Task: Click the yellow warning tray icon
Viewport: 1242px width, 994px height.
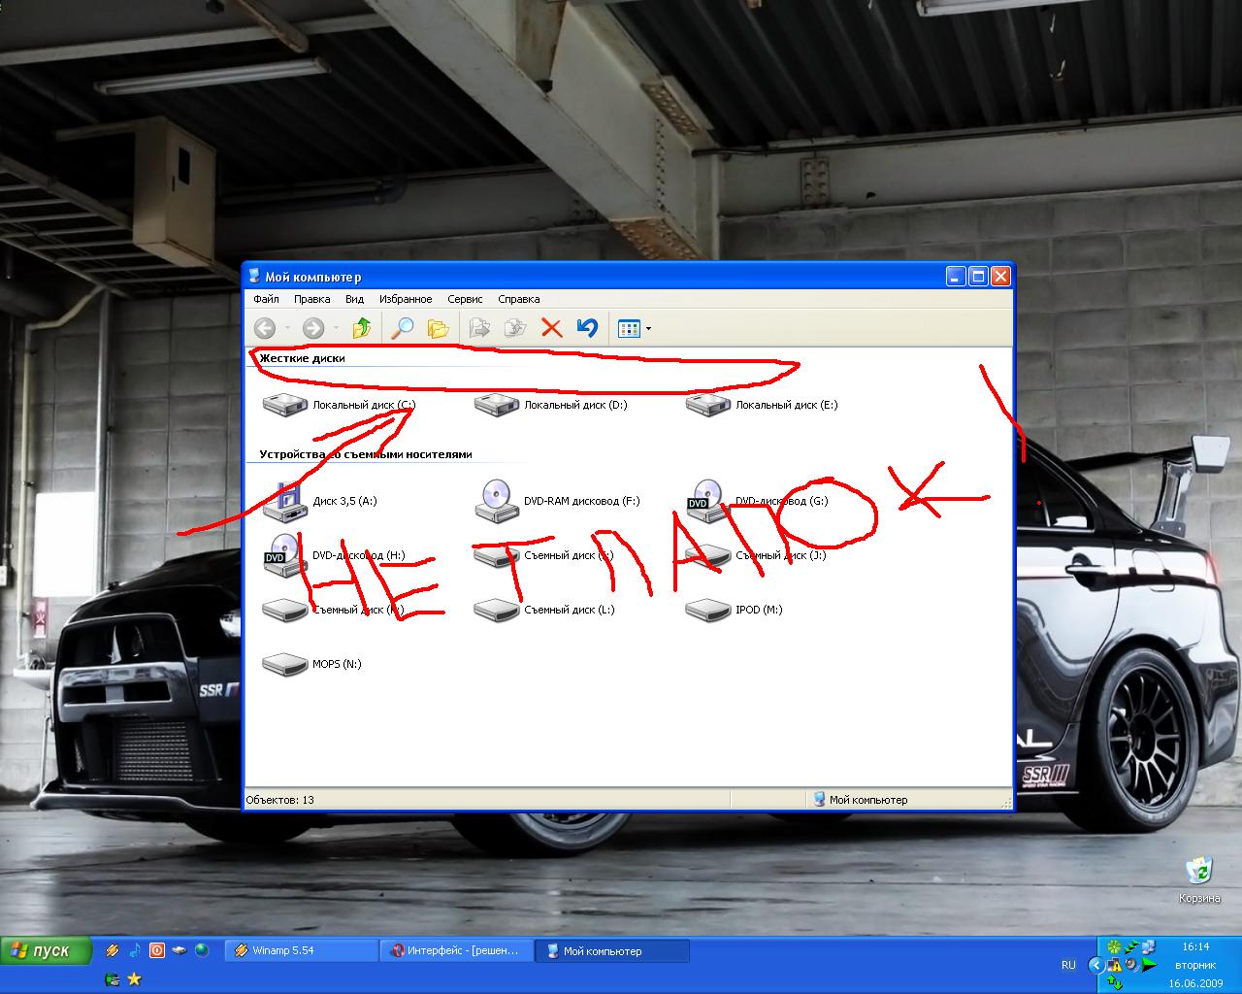Action: 1115,965
